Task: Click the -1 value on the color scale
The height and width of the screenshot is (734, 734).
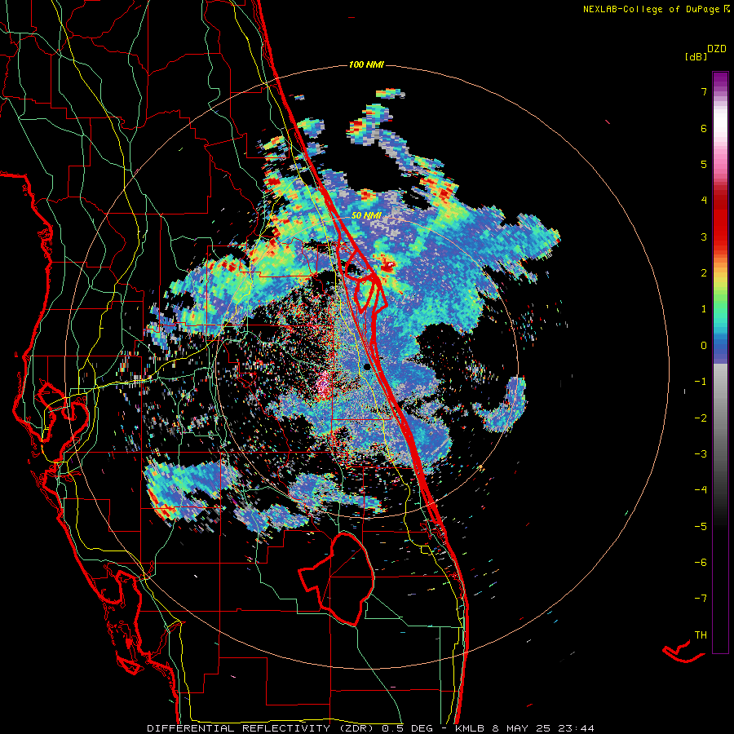Action: pos(701,381)
